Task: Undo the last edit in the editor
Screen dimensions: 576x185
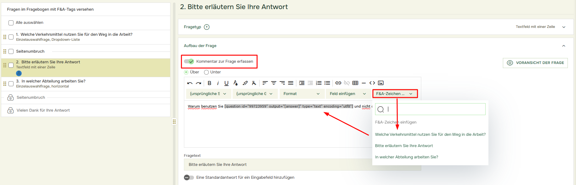Action: point(190,83)
